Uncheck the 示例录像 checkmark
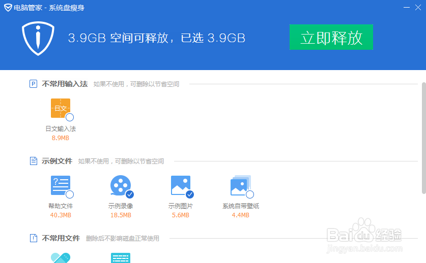Screen dimensions: 426x263 click(130, 194)
